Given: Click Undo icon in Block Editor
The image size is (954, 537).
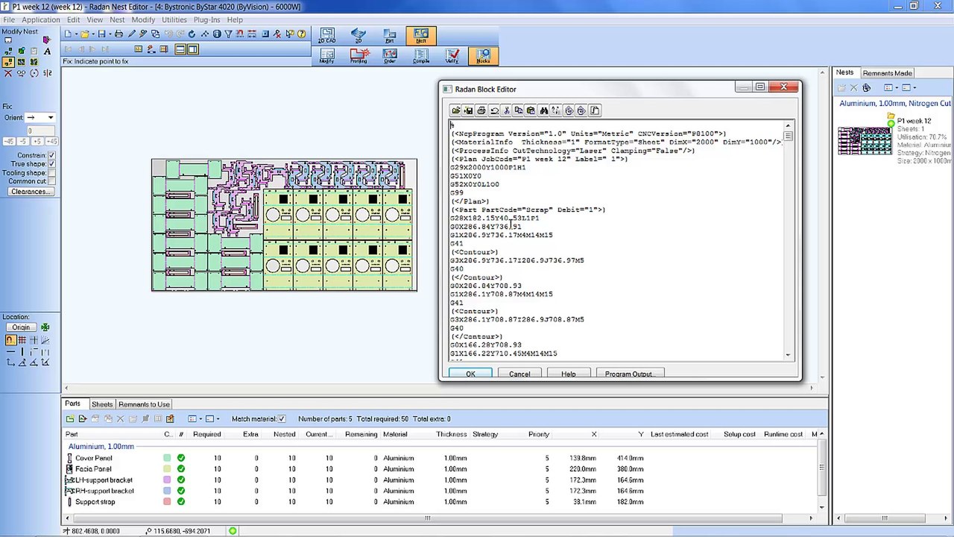Looking at the screenshot, I should tap(493, 110).
